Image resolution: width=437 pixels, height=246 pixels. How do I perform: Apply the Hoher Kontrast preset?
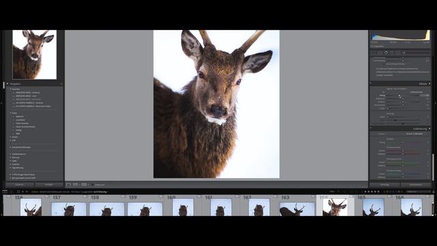point(22,123)
